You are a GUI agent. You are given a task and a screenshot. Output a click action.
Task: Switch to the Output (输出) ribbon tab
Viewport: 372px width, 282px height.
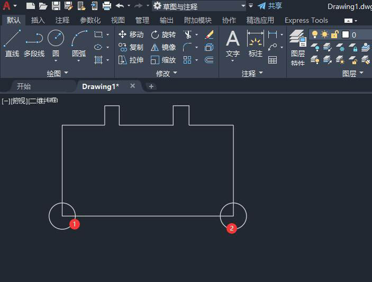[x=166, y=21]
